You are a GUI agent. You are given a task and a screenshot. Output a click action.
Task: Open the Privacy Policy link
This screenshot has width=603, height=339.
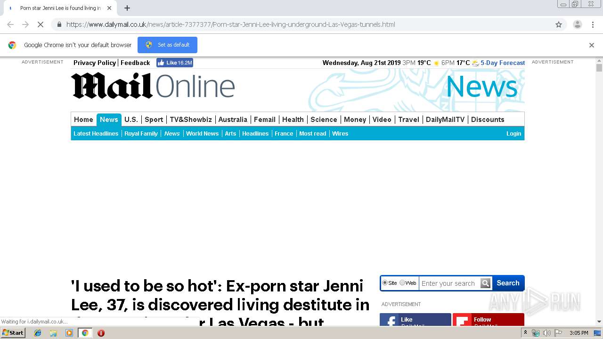pos(95,63)
